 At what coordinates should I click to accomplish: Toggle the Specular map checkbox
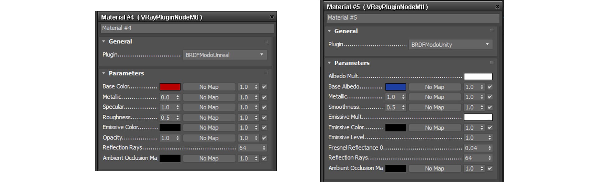pyautogui.click(x=264, y=107)
